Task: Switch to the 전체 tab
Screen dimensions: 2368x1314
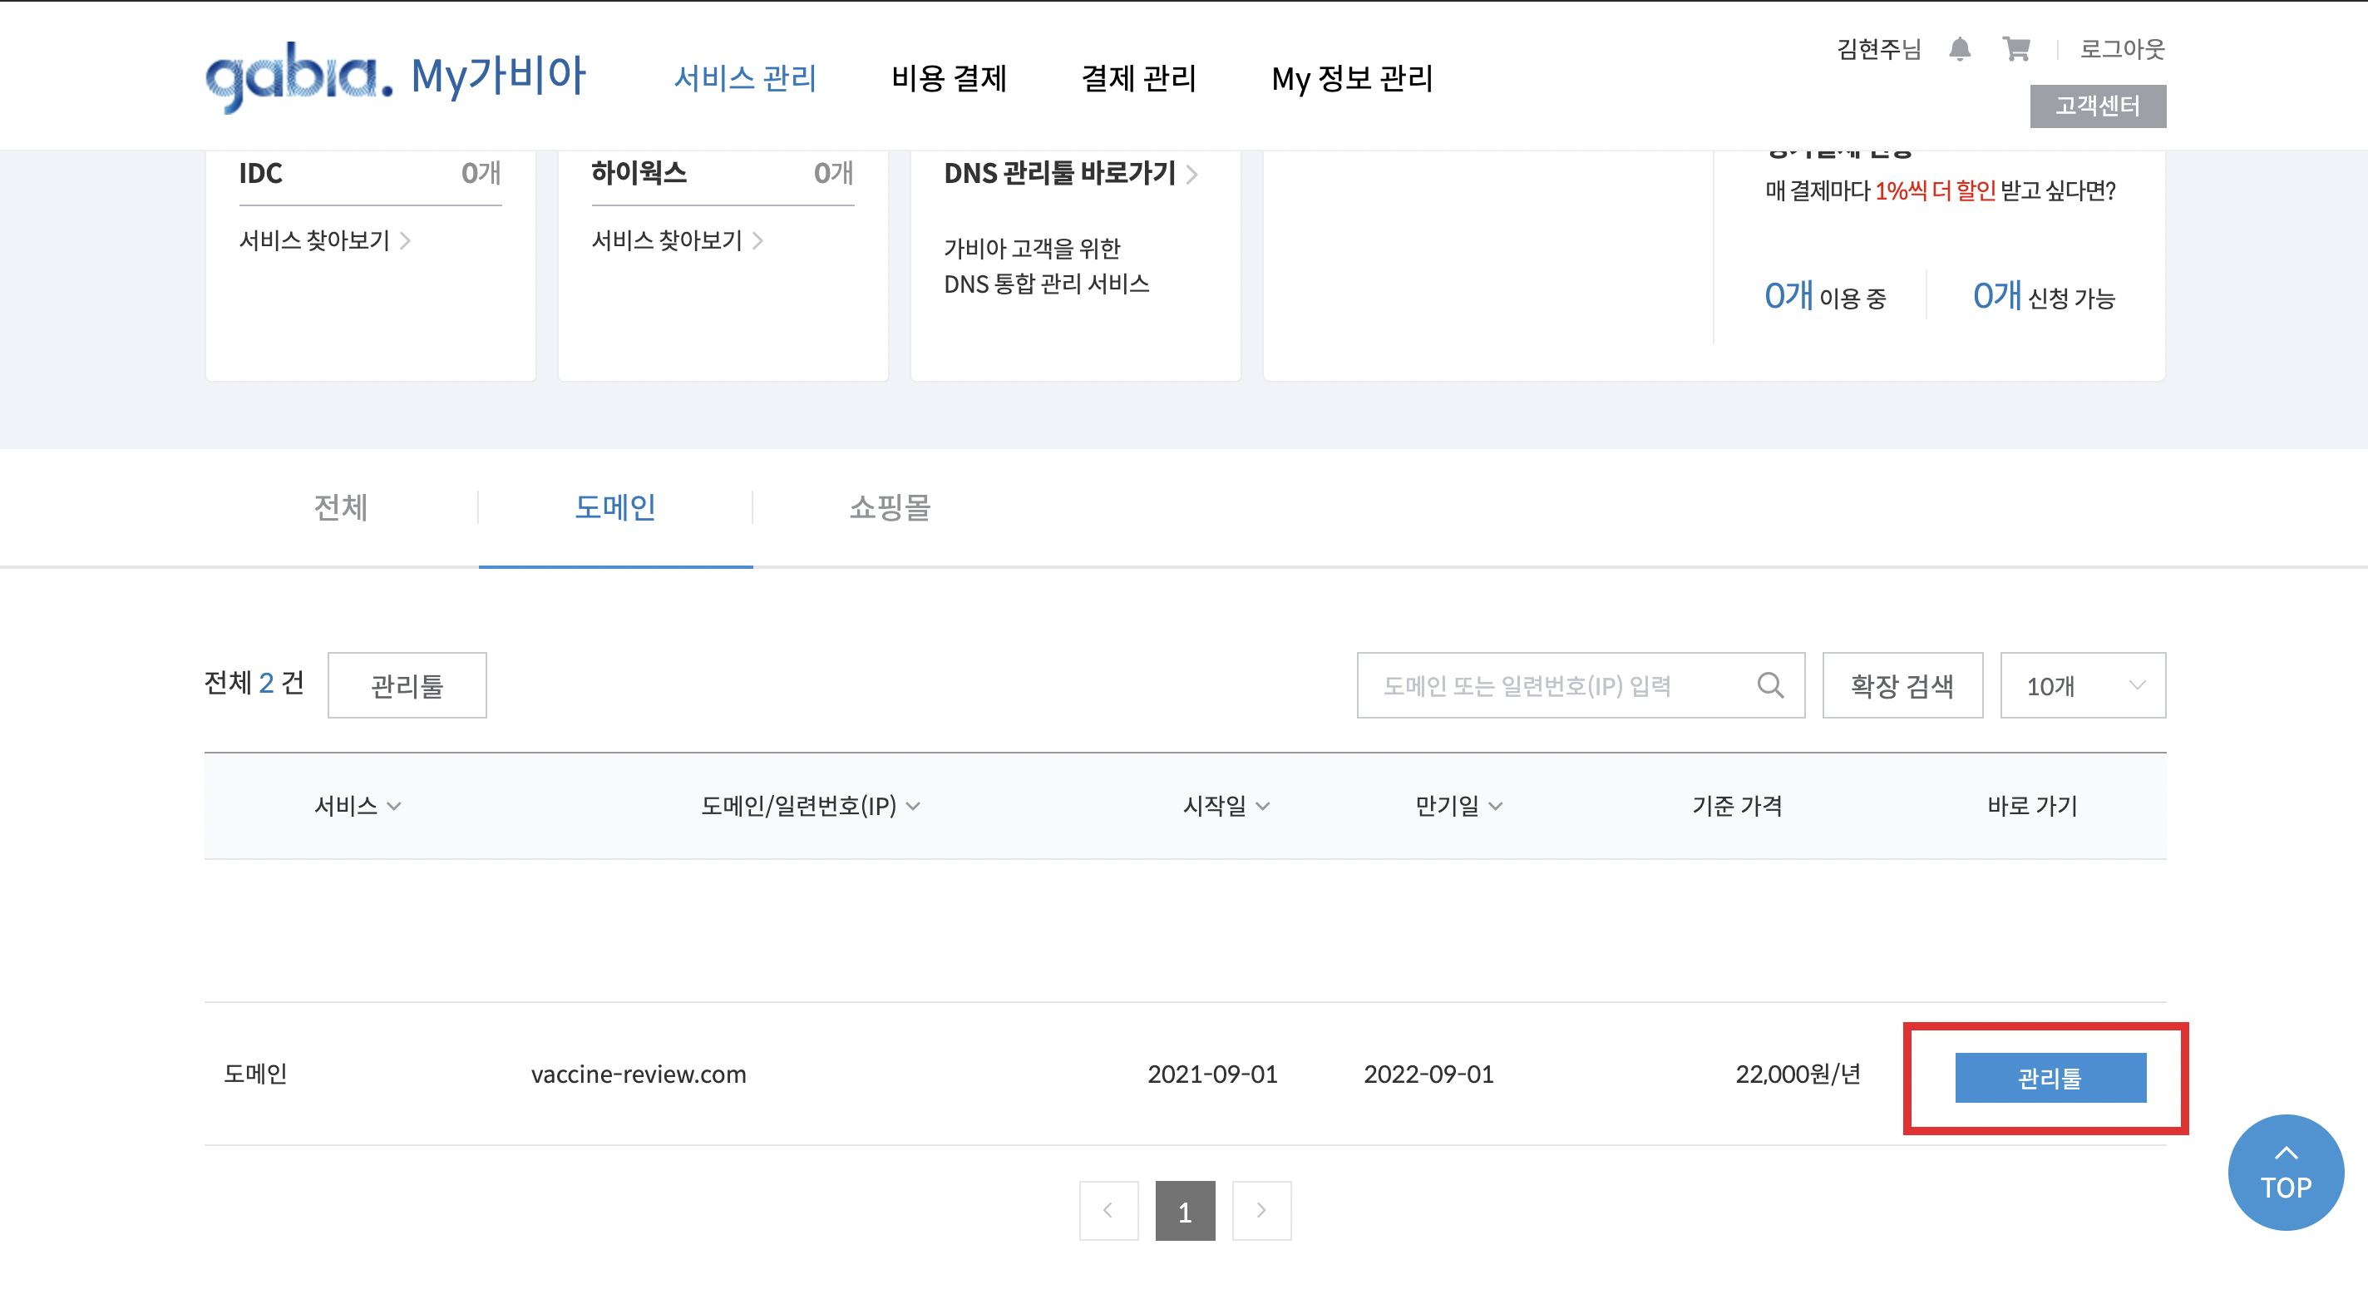Action: (x=341, y=507)
